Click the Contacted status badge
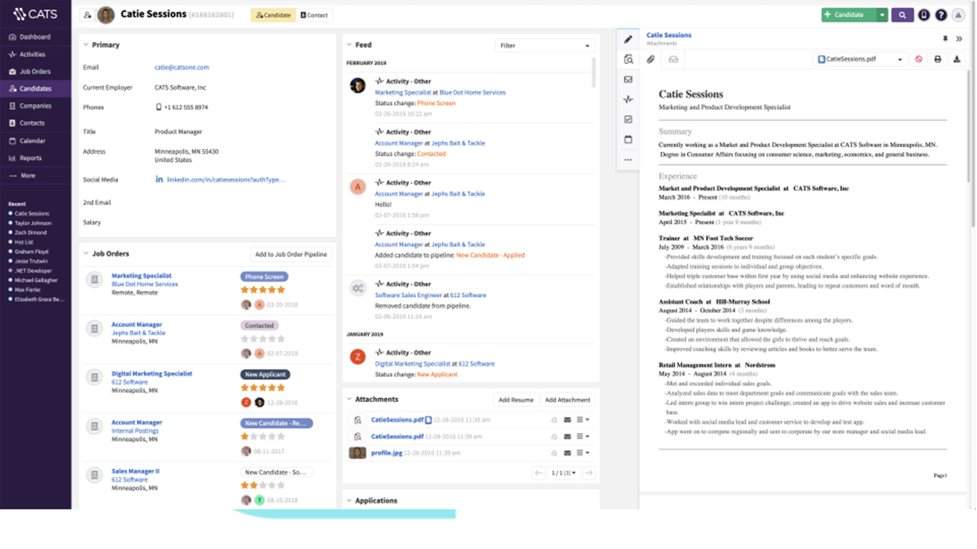The height and width of the screenshot is (549, 977). pos(259,326)
